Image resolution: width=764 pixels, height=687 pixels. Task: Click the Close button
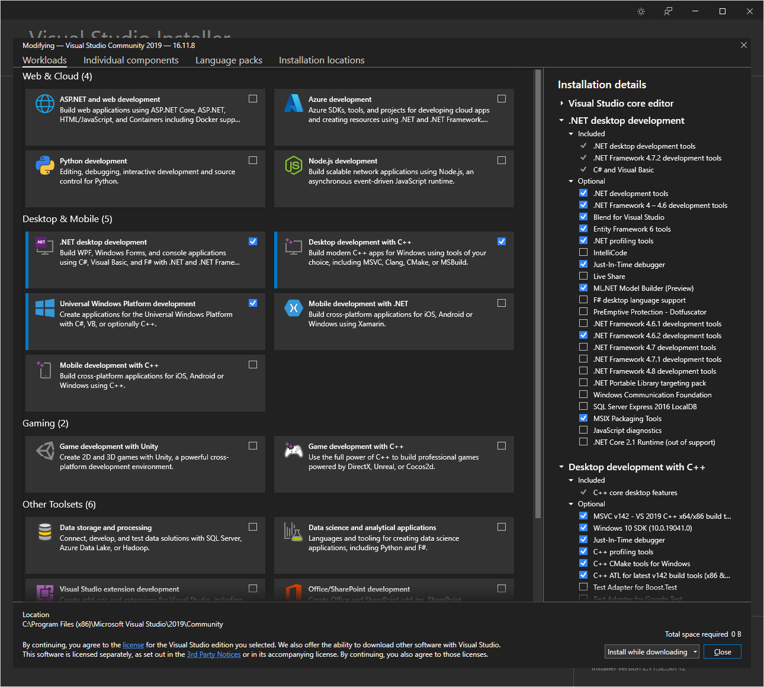coord(723,652)
